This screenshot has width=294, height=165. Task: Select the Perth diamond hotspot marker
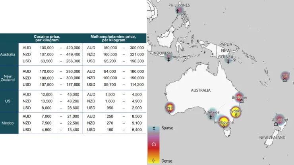[x=170, y=111]
